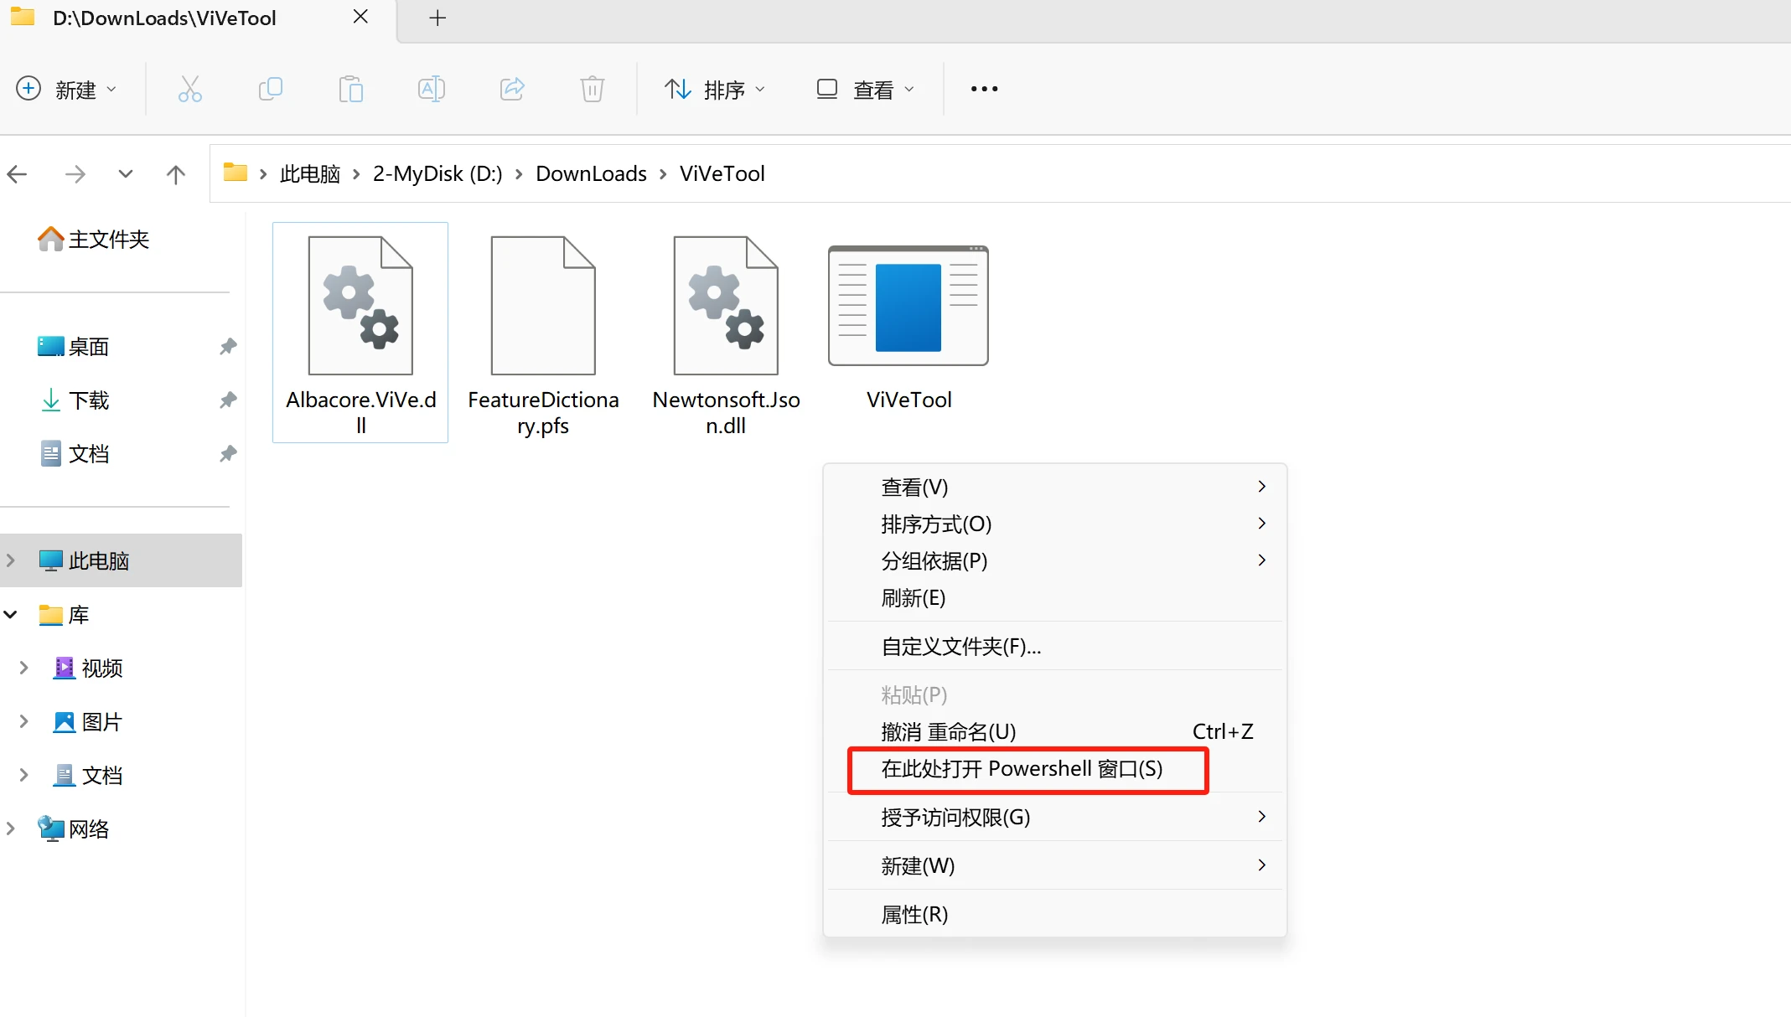Go up one folder level arrow
Viewport: 1791px width, 1017px height.
175,174
